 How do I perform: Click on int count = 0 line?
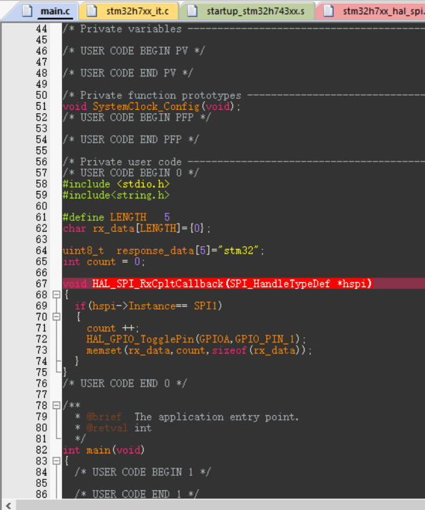(x=104, y=262)
